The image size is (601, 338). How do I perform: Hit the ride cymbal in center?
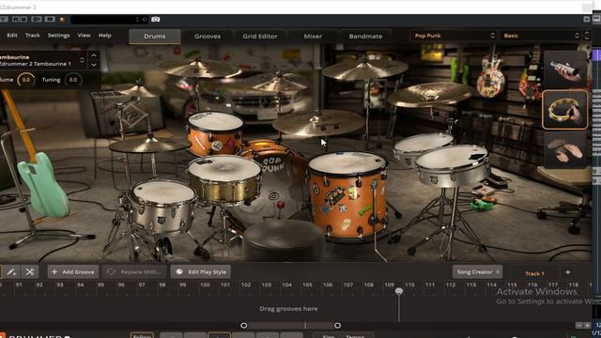pyautogui.click(x=318, y=123)
